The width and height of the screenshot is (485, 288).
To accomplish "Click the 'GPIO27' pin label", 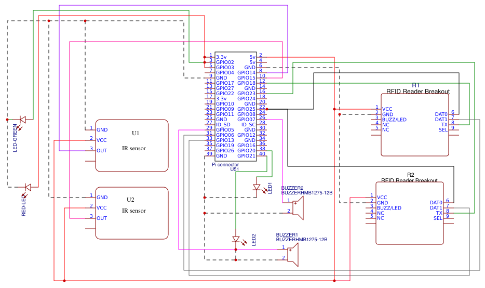I will (x=225, y=88).
